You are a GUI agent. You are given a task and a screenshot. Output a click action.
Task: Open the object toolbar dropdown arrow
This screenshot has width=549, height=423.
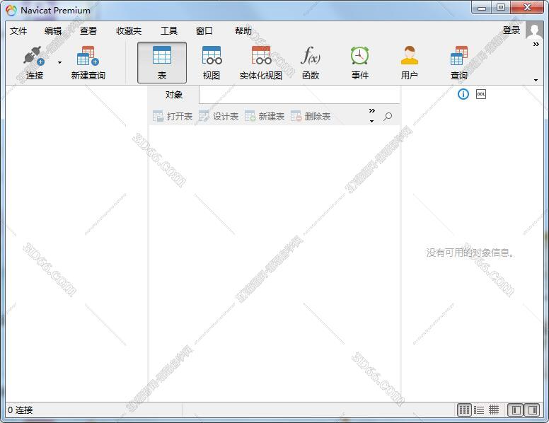[x=372, y=121]
